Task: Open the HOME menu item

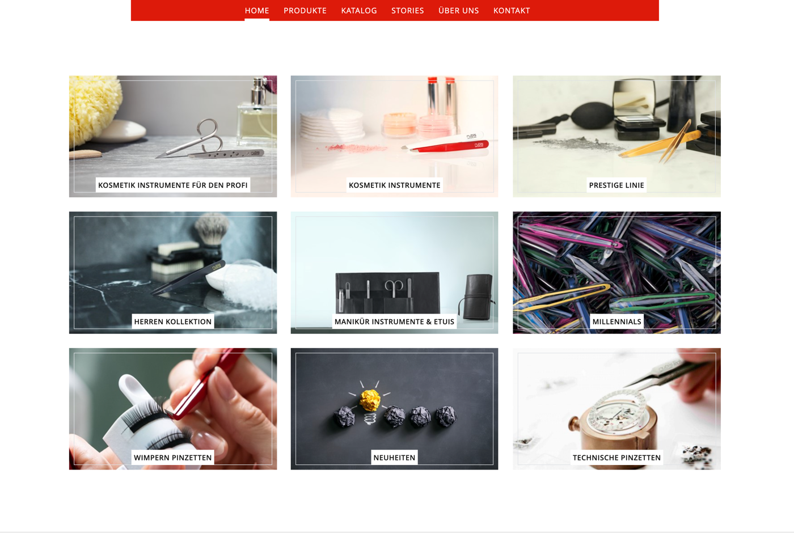Action: coord(257,11)
